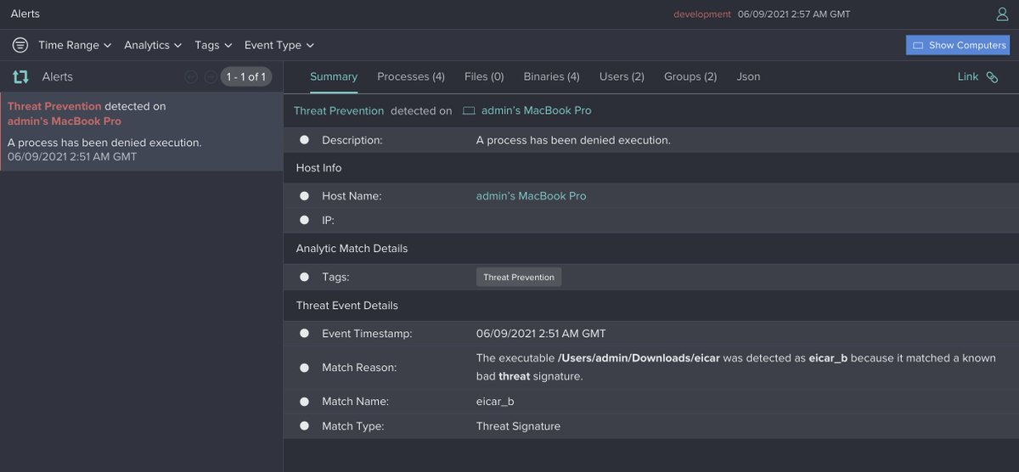
Task: Open the Processes (4) tab
Action: [x=411, y=76]
